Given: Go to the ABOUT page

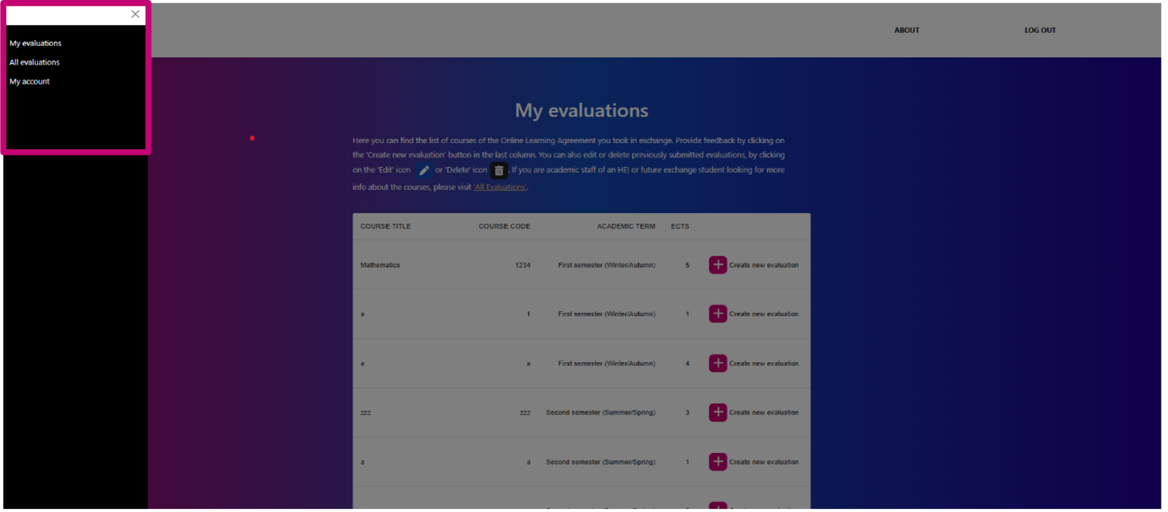Looking at the screenshot, I should [x=907, y=30].
